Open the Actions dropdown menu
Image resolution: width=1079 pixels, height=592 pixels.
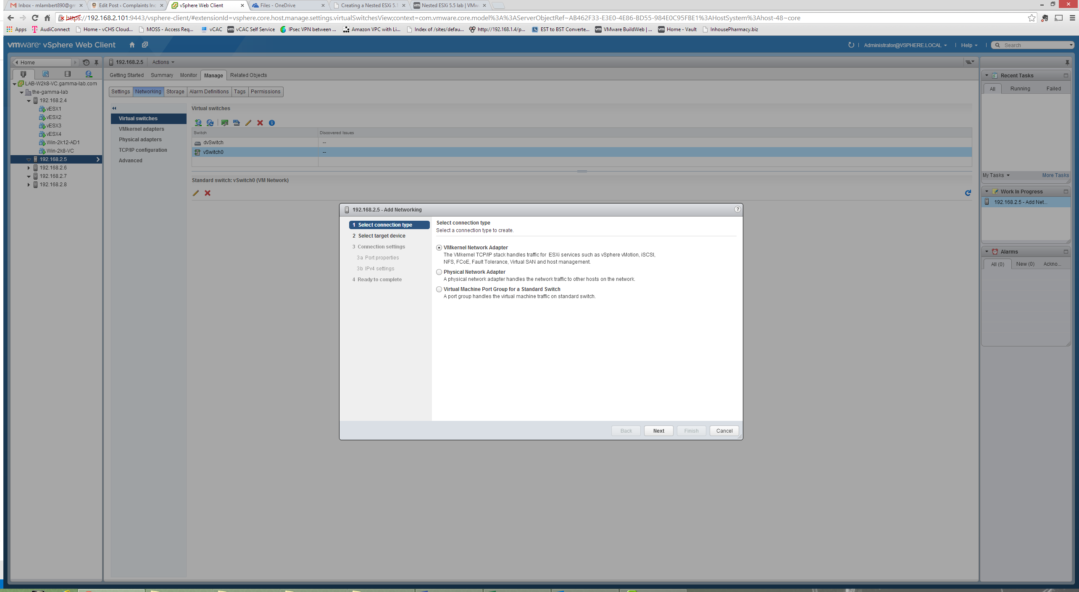[163, 62]
